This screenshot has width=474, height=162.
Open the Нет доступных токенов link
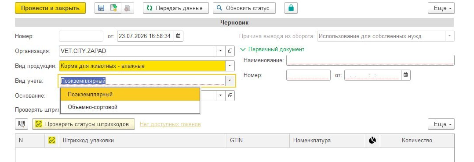(x=170, y=124)
